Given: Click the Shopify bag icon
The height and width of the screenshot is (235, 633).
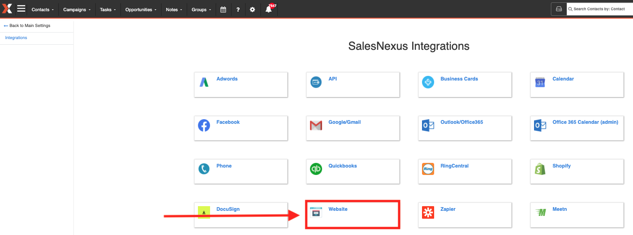Looking at the screenshot, I should point(540,169).
